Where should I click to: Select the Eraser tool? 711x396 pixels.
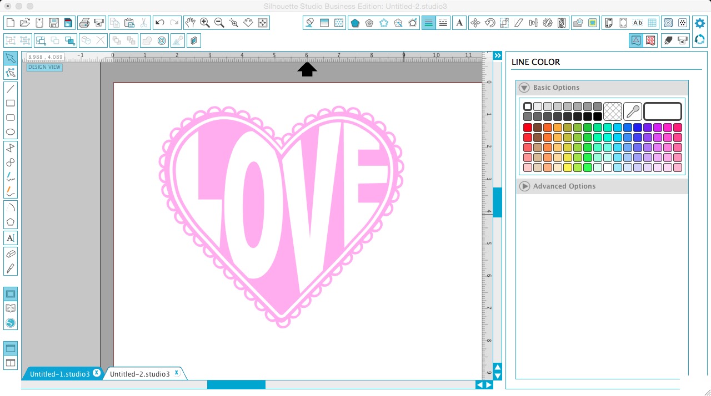(x=11, y=253)
